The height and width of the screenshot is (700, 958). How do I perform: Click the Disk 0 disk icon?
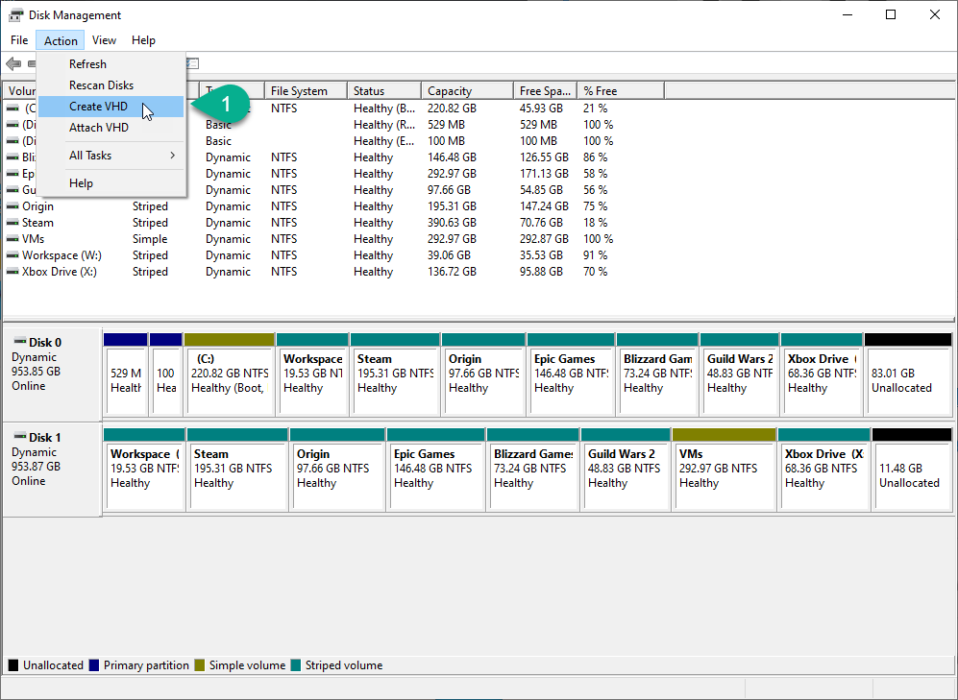(x=19, y=342)
